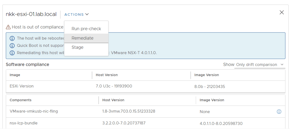
Task: Click the Components column header
Action: 20,100
